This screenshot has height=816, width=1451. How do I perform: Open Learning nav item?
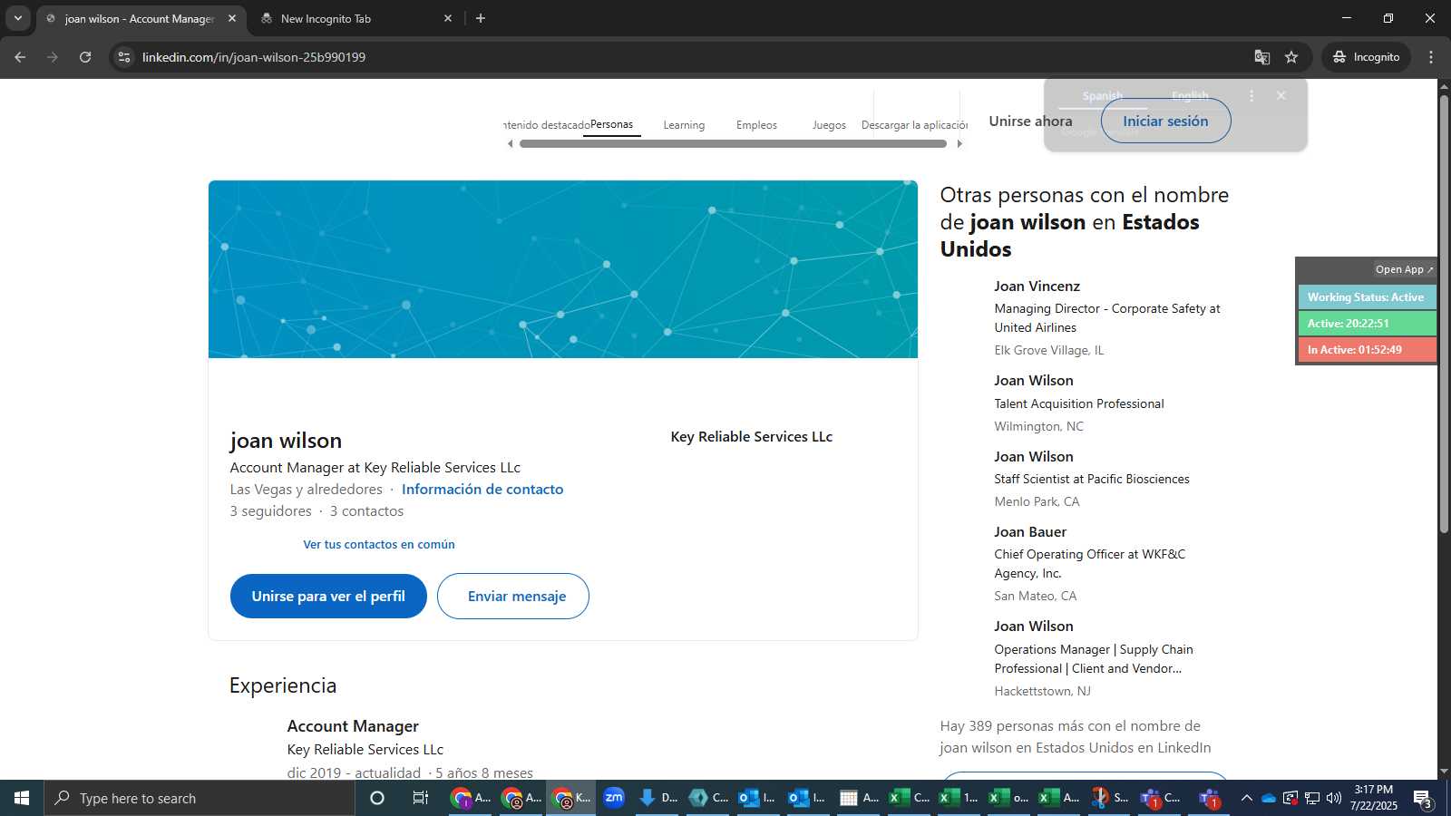[x=684, y=125]
